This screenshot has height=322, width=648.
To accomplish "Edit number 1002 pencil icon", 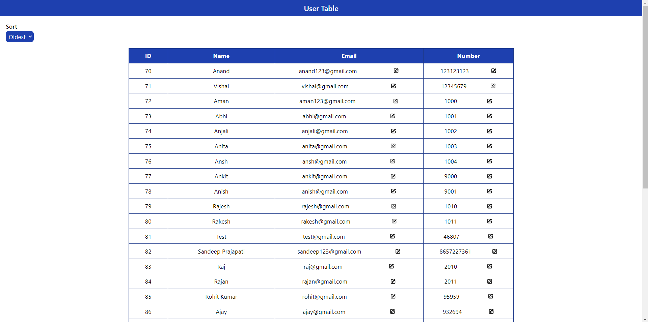I will pyautogui.click(x=490, y=131).
